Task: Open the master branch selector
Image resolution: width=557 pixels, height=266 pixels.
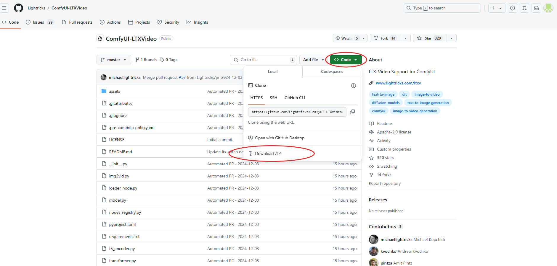Action: [114, 60]
